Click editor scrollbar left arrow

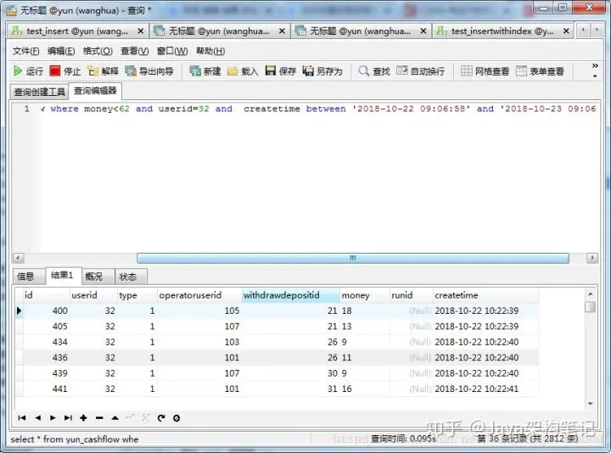[19, 258]
